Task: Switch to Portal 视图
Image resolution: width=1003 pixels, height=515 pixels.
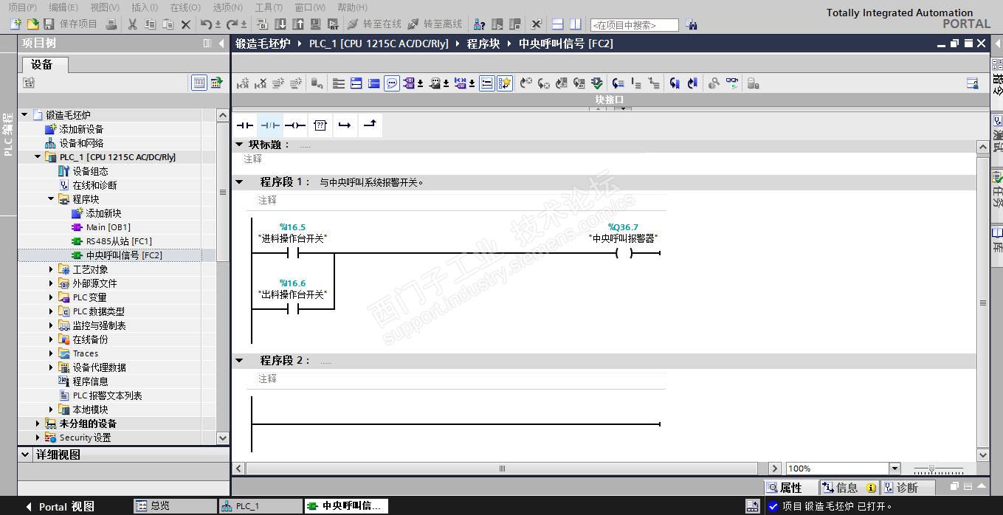Action: pyautogui.click(x=61, y=507)
